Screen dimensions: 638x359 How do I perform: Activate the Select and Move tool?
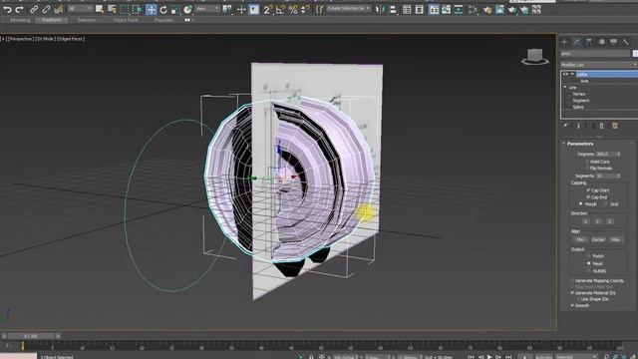point(151,9)
